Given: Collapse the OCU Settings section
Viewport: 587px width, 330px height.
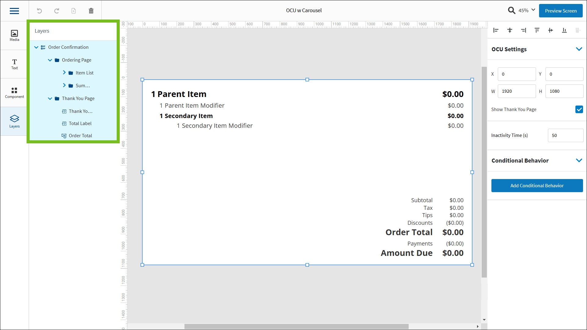Looking at the screenshot, I should pos(579,49).
